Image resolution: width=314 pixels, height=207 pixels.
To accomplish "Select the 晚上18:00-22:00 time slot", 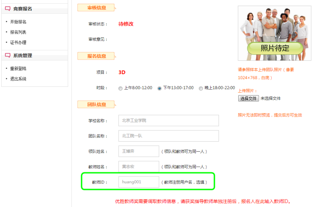I will (201, 88).
